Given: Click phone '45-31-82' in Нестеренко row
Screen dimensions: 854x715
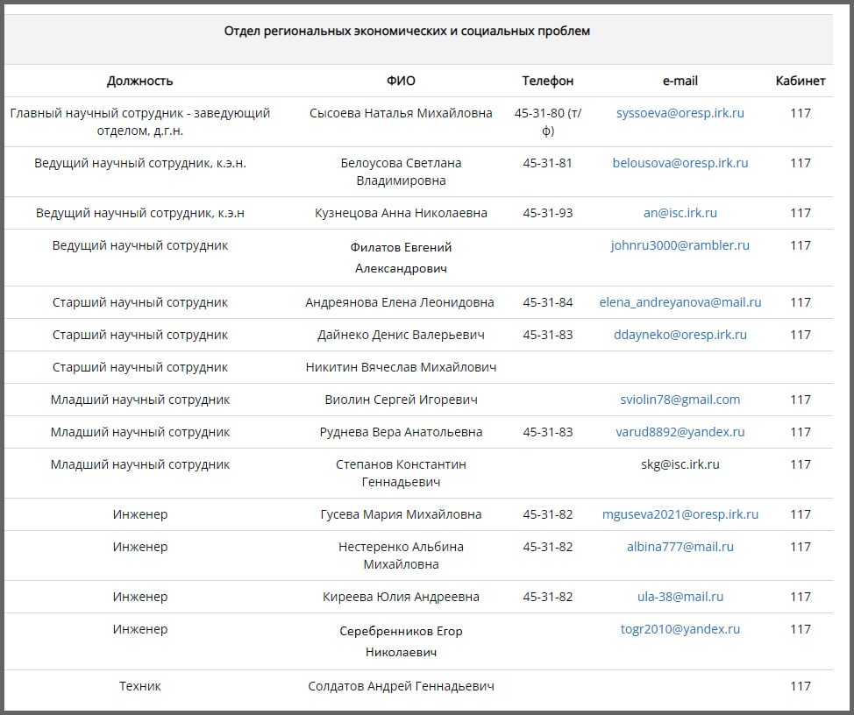Looking at the screenshot, I should (x=547, y=547).
